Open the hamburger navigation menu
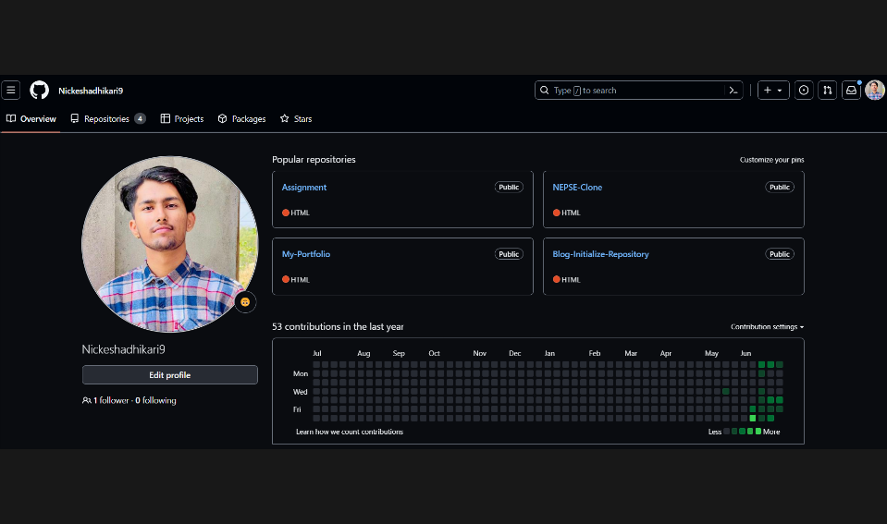The height and width of the screenshot is (524, 887). coord(11,91)
